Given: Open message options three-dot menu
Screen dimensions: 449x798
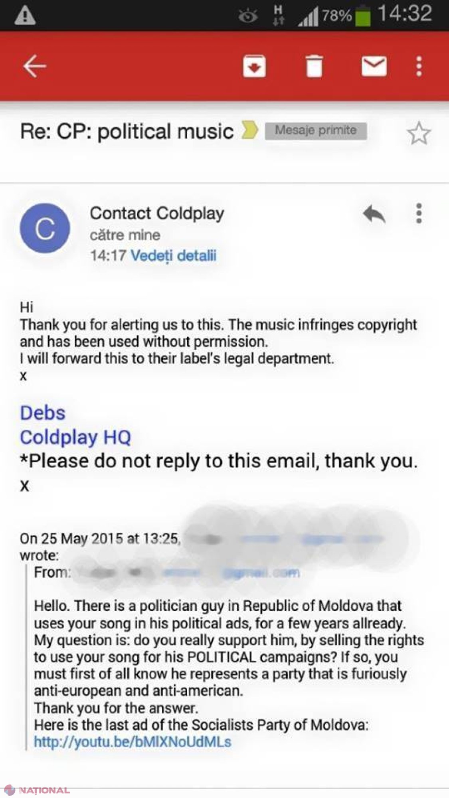Looking at the screenshot, I should pos(419,213).
